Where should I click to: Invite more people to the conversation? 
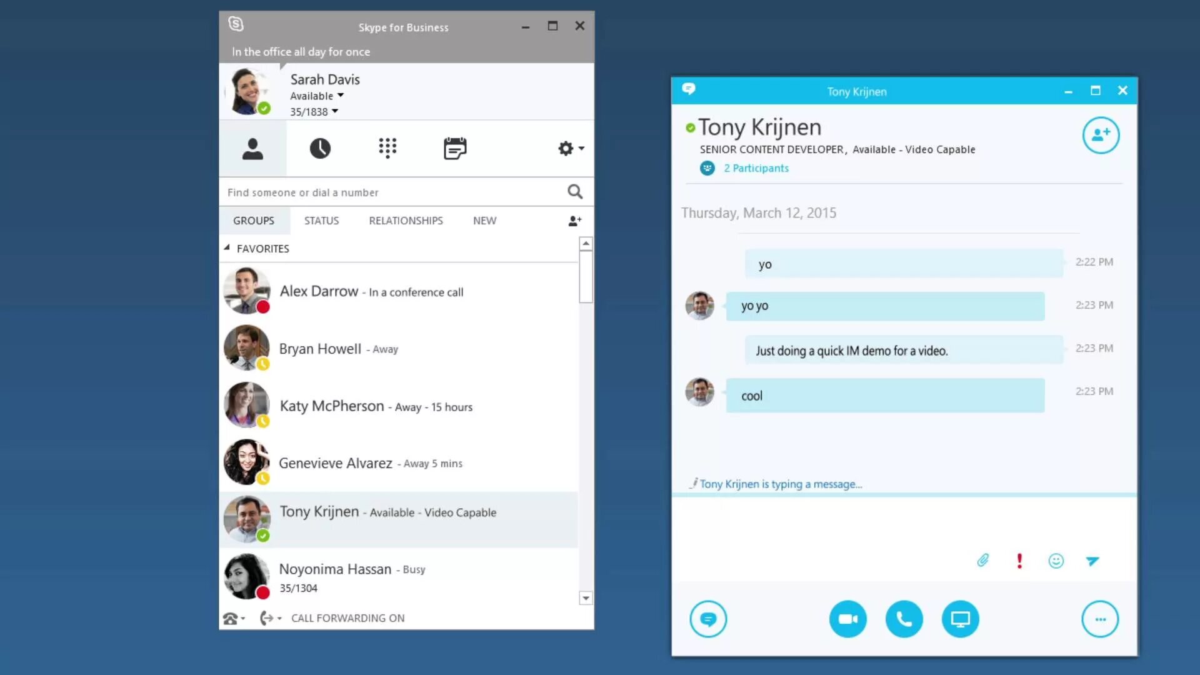1101,135
